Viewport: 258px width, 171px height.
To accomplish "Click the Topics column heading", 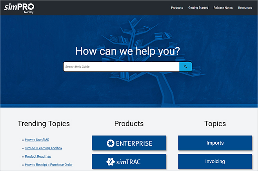I will (x=215, y=124).
